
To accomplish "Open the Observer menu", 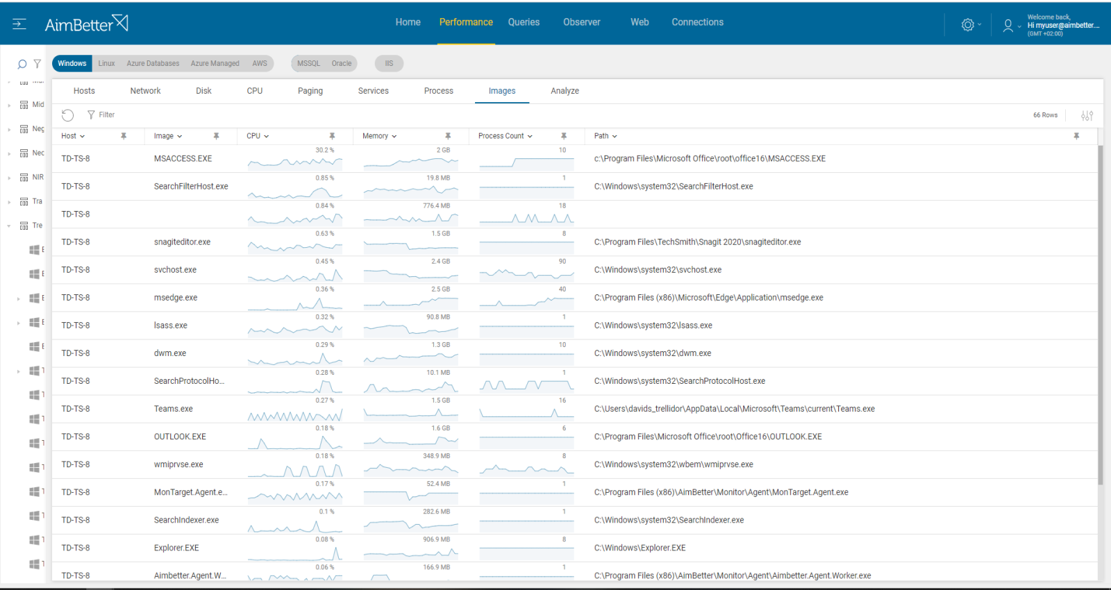I will pos(582,22).
